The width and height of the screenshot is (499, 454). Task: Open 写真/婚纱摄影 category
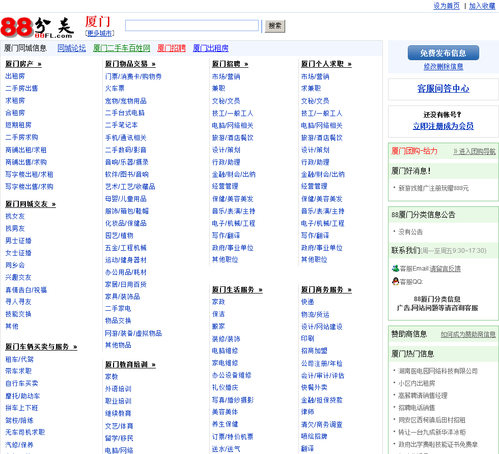[x=233, y=400]
